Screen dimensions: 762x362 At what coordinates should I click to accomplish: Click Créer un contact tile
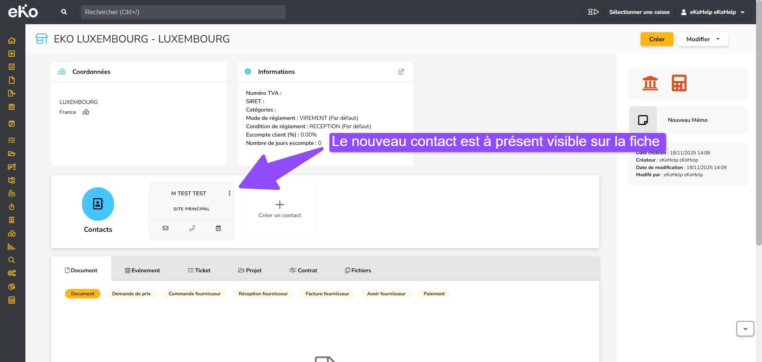[280, 210]
